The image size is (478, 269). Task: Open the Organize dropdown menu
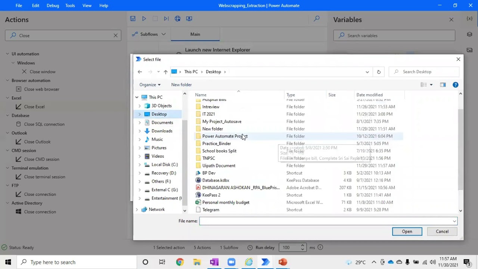tap(150, 85)
